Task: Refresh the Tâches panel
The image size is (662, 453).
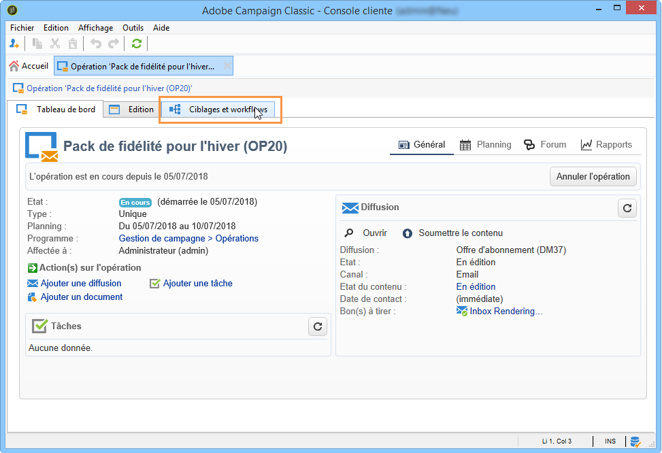Action: click(318, 326)
